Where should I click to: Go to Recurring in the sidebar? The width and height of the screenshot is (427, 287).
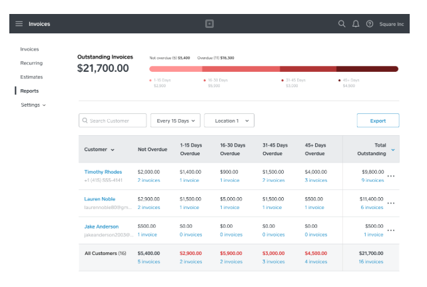31,63
